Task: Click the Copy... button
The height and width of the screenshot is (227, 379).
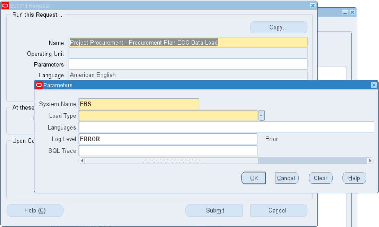Action: 279,28
